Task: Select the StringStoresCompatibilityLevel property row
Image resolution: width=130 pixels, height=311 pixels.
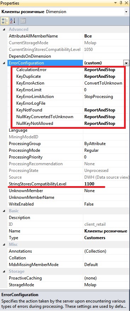Action: pos(69,184)
